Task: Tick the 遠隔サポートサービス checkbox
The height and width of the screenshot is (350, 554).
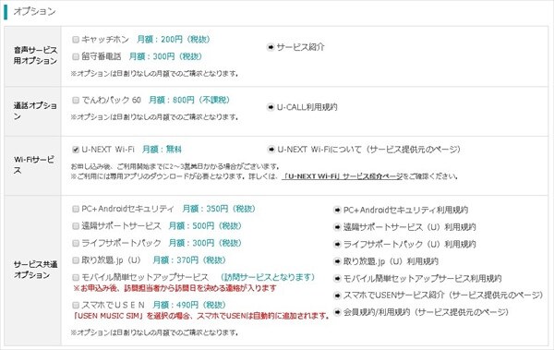Action: click(76, 226)
